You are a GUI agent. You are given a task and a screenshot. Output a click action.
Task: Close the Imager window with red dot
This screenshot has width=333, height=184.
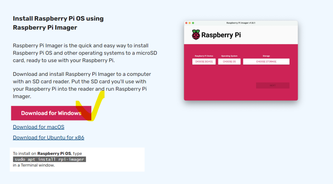click(x=186, y=23)
